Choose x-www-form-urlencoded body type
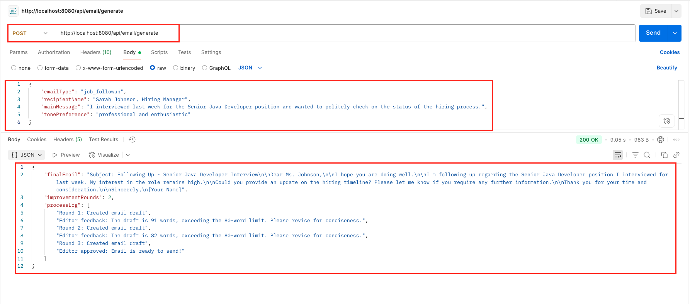The width and height of the screenshot is (690, 304). click(78, 68)
